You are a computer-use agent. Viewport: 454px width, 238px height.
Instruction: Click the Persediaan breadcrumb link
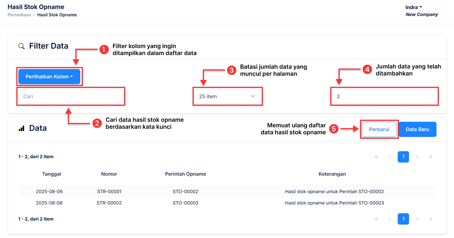(x=19, y=15)
